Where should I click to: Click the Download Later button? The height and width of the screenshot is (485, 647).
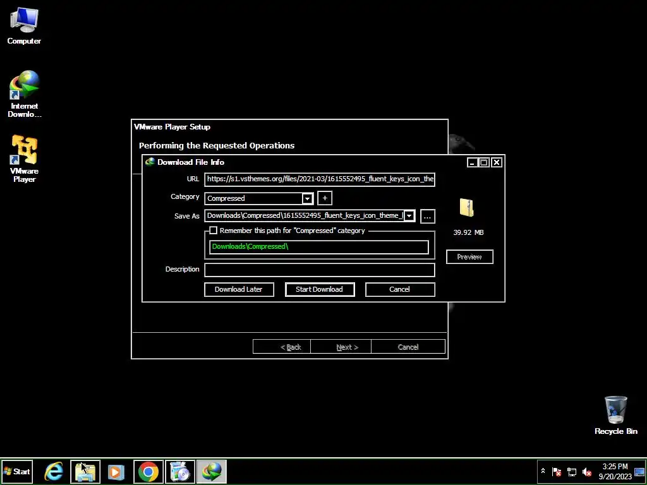pyautogui.click(x=239, y=289)
